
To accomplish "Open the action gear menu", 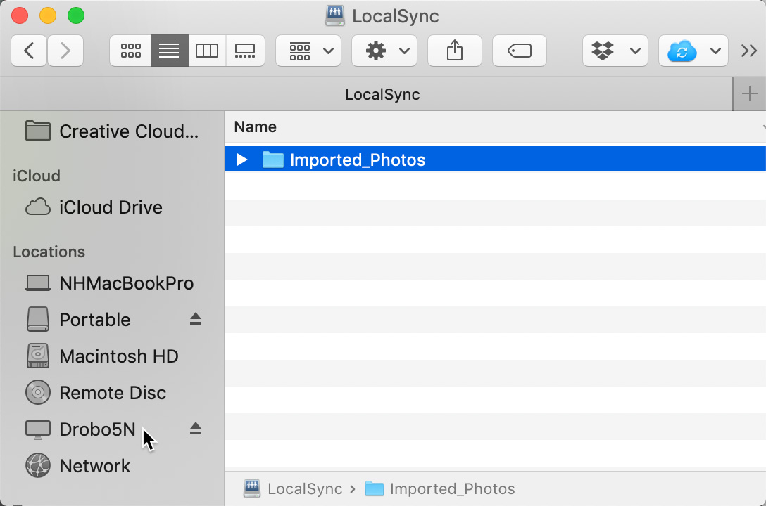I will [x=384, y=51].
